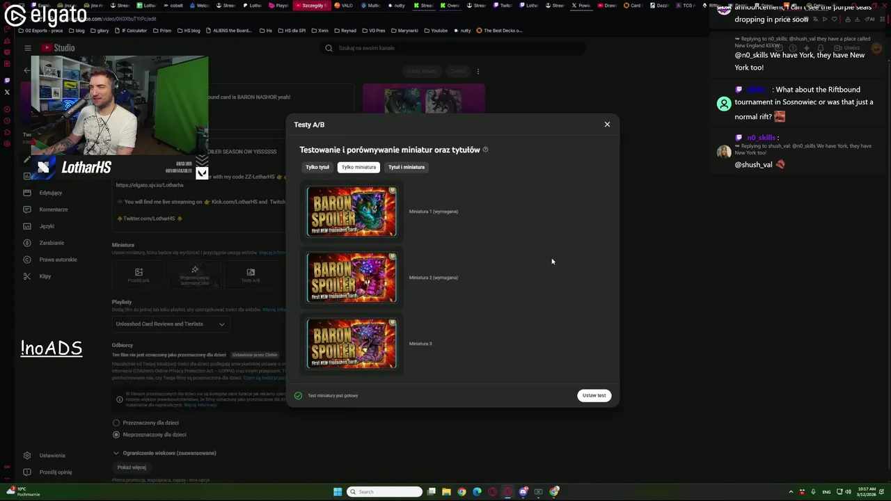891x501 pixels.
Task: Click the Testy A/B thumbnail option
Action: pyautogui.click(x=251, y=276)
